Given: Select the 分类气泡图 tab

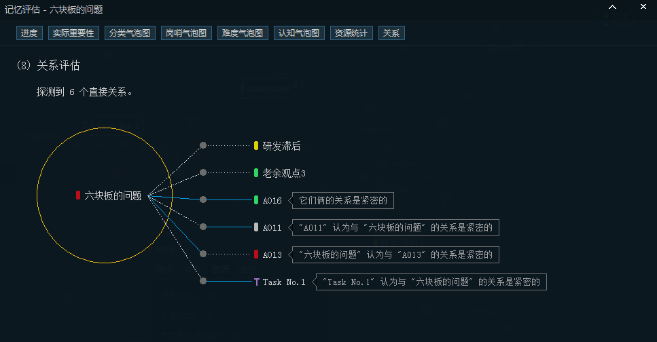Looking at the screenshot, I should (x=130, y=33).
